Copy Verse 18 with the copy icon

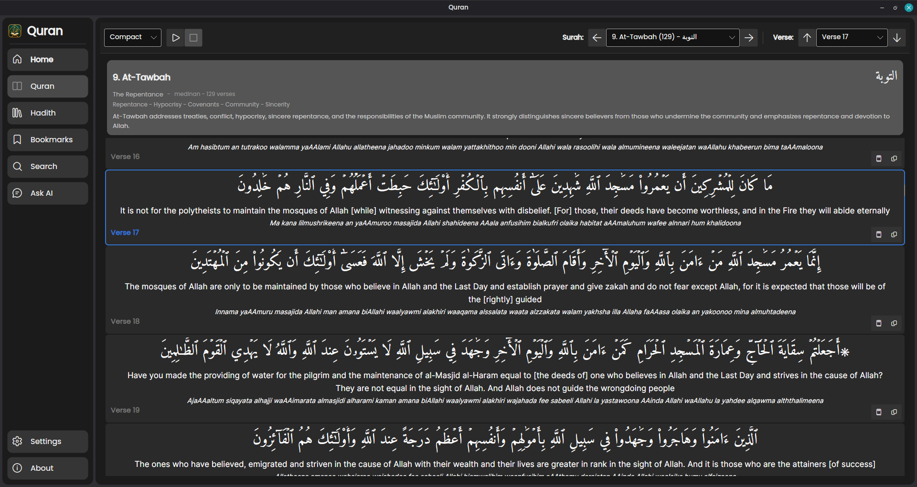click(894, 323)
